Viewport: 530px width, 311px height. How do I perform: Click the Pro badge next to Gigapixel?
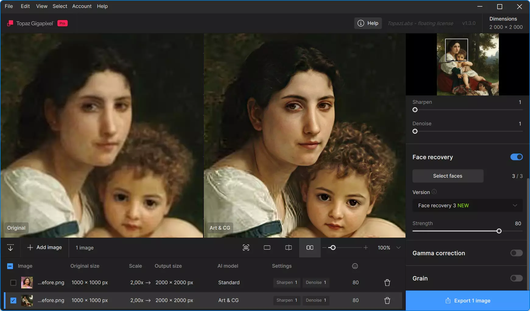62,23
